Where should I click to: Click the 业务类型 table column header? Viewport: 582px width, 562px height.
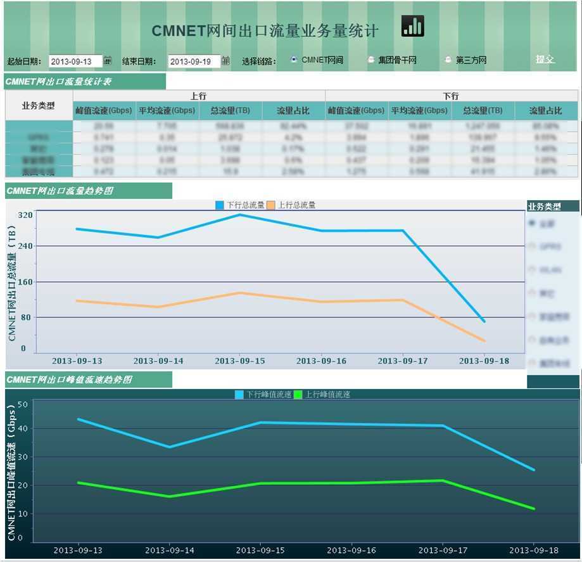39,106
